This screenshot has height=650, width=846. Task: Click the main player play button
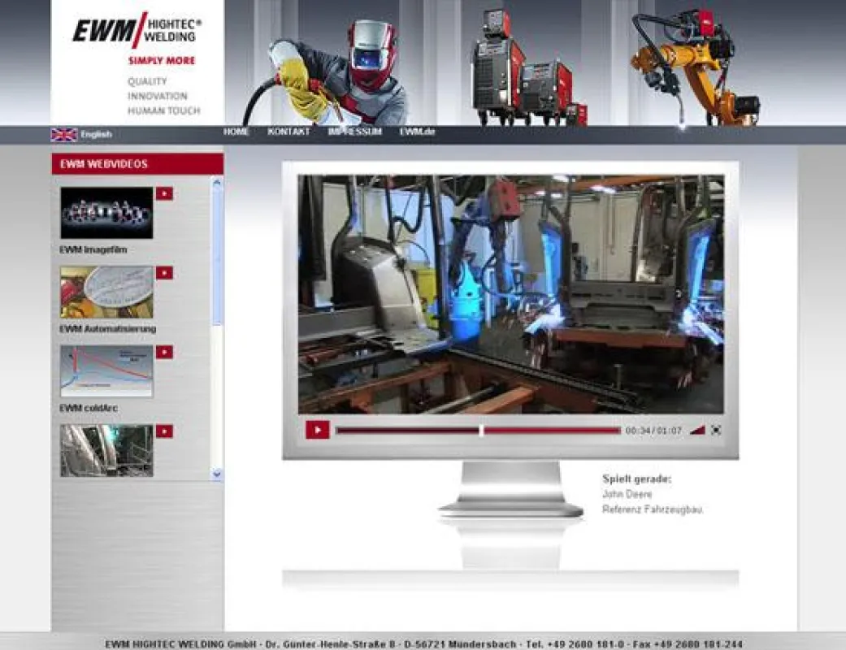[x=317, y=430]
